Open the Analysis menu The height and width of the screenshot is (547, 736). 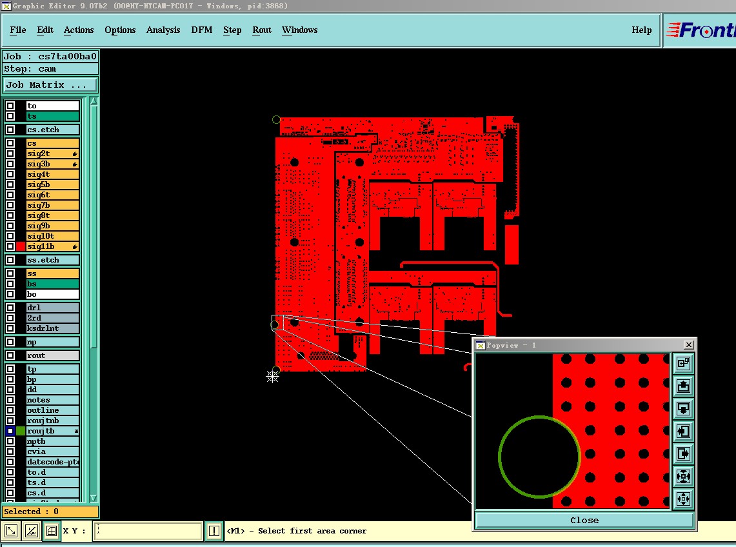163,30
